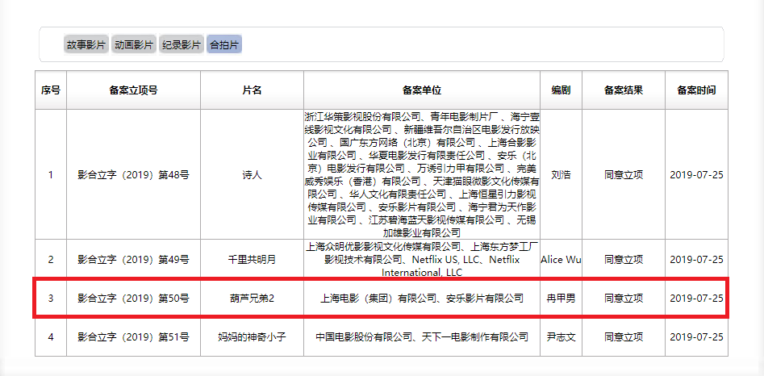Click 同意立项 in the 妈妈的神奇小子 row

(624, 336)
